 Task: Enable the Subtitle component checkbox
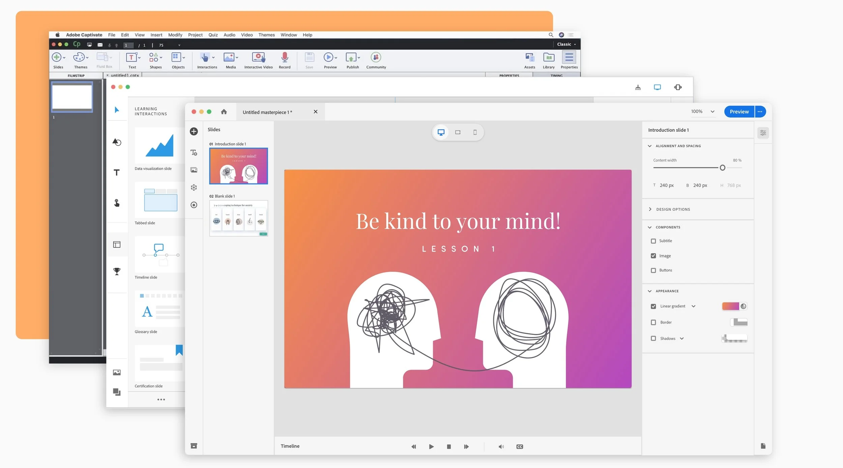pyautogui.click(x=653, y=241)
